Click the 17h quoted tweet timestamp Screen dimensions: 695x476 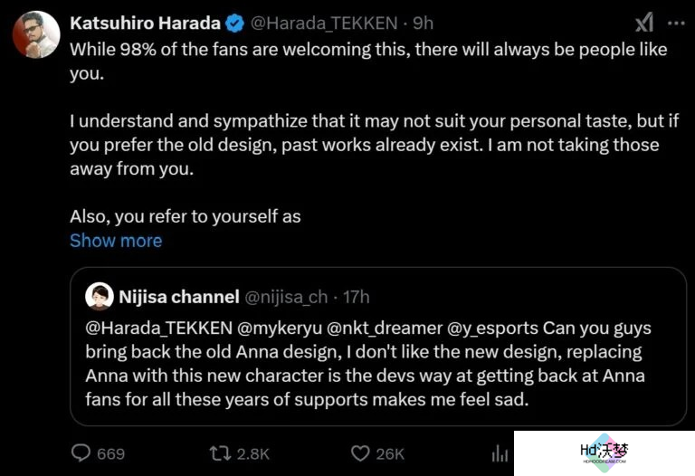point(356,297)
